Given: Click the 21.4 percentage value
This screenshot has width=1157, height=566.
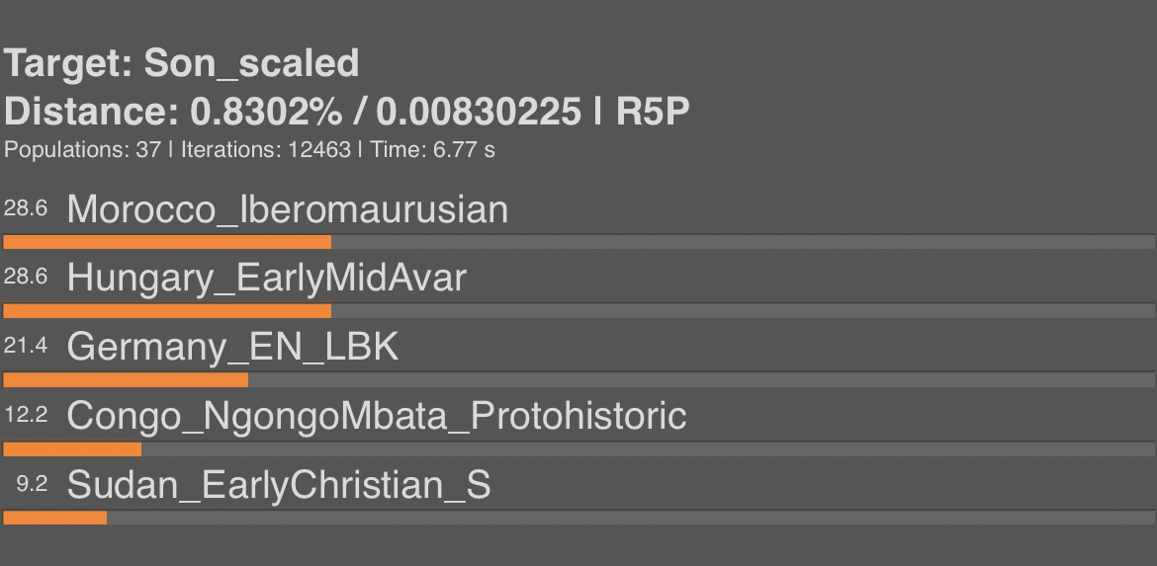Looking at the screenshot, I should [26, 346].
